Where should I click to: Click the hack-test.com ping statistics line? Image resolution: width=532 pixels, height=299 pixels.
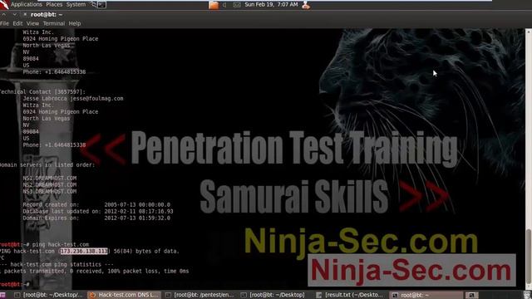pyautogui.click(x=57, y=264)
